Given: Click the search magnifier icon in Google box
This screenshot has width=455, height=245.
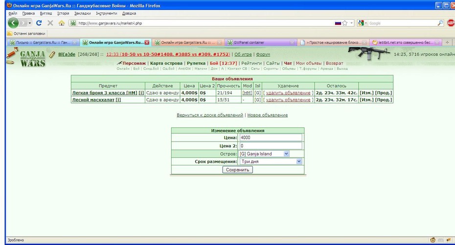Looking at the screenshot, I should point(440,23).
